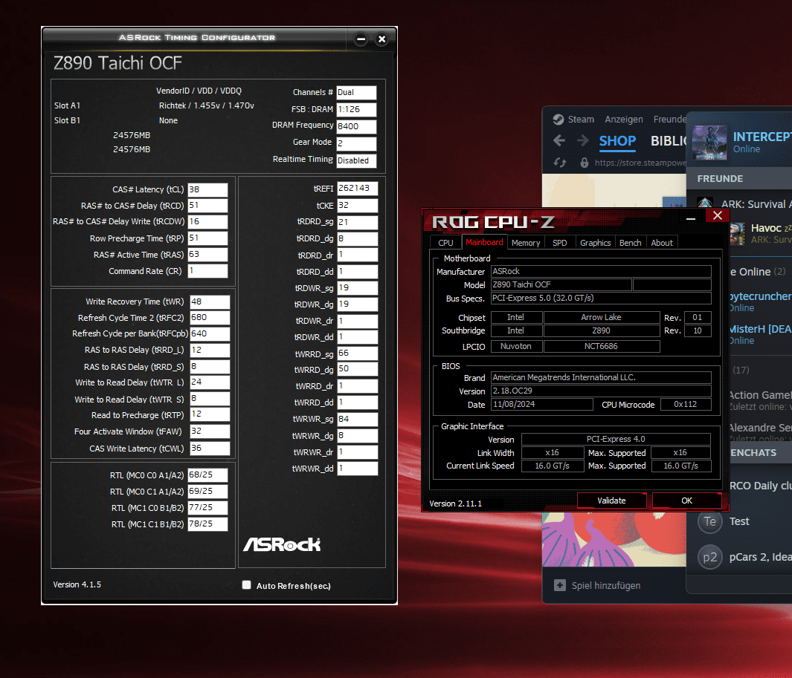The image size is (792, 678).
Task: Click the BIOS Version 2.18.OC29 field
Action: point(601,391)
